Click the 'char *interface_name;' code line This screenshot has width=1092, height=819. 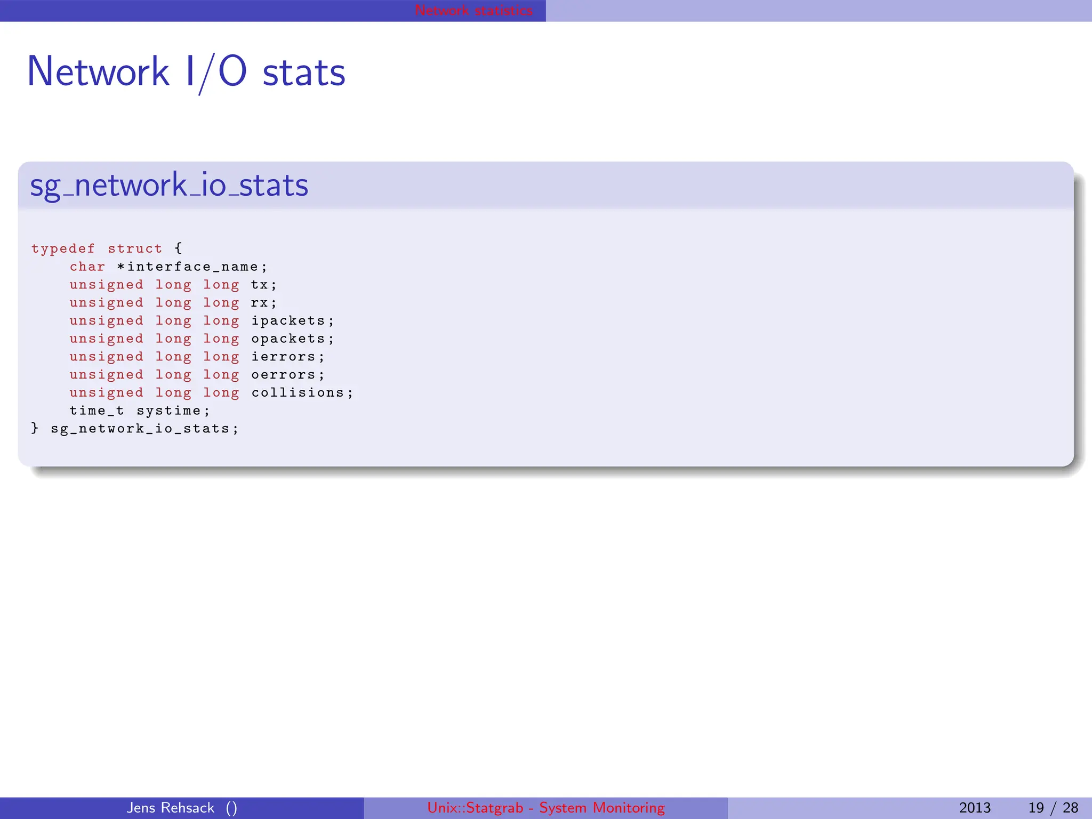(168, 267)
